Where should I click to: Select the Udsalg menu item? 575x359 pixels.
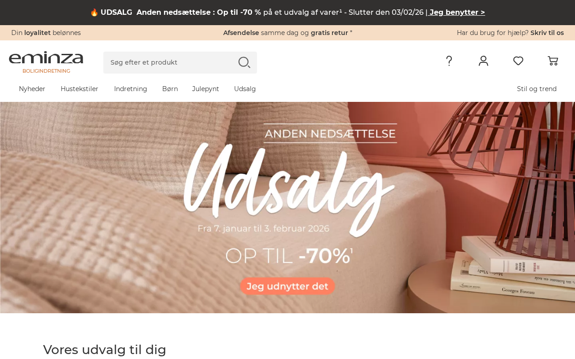tap(245, 89)
